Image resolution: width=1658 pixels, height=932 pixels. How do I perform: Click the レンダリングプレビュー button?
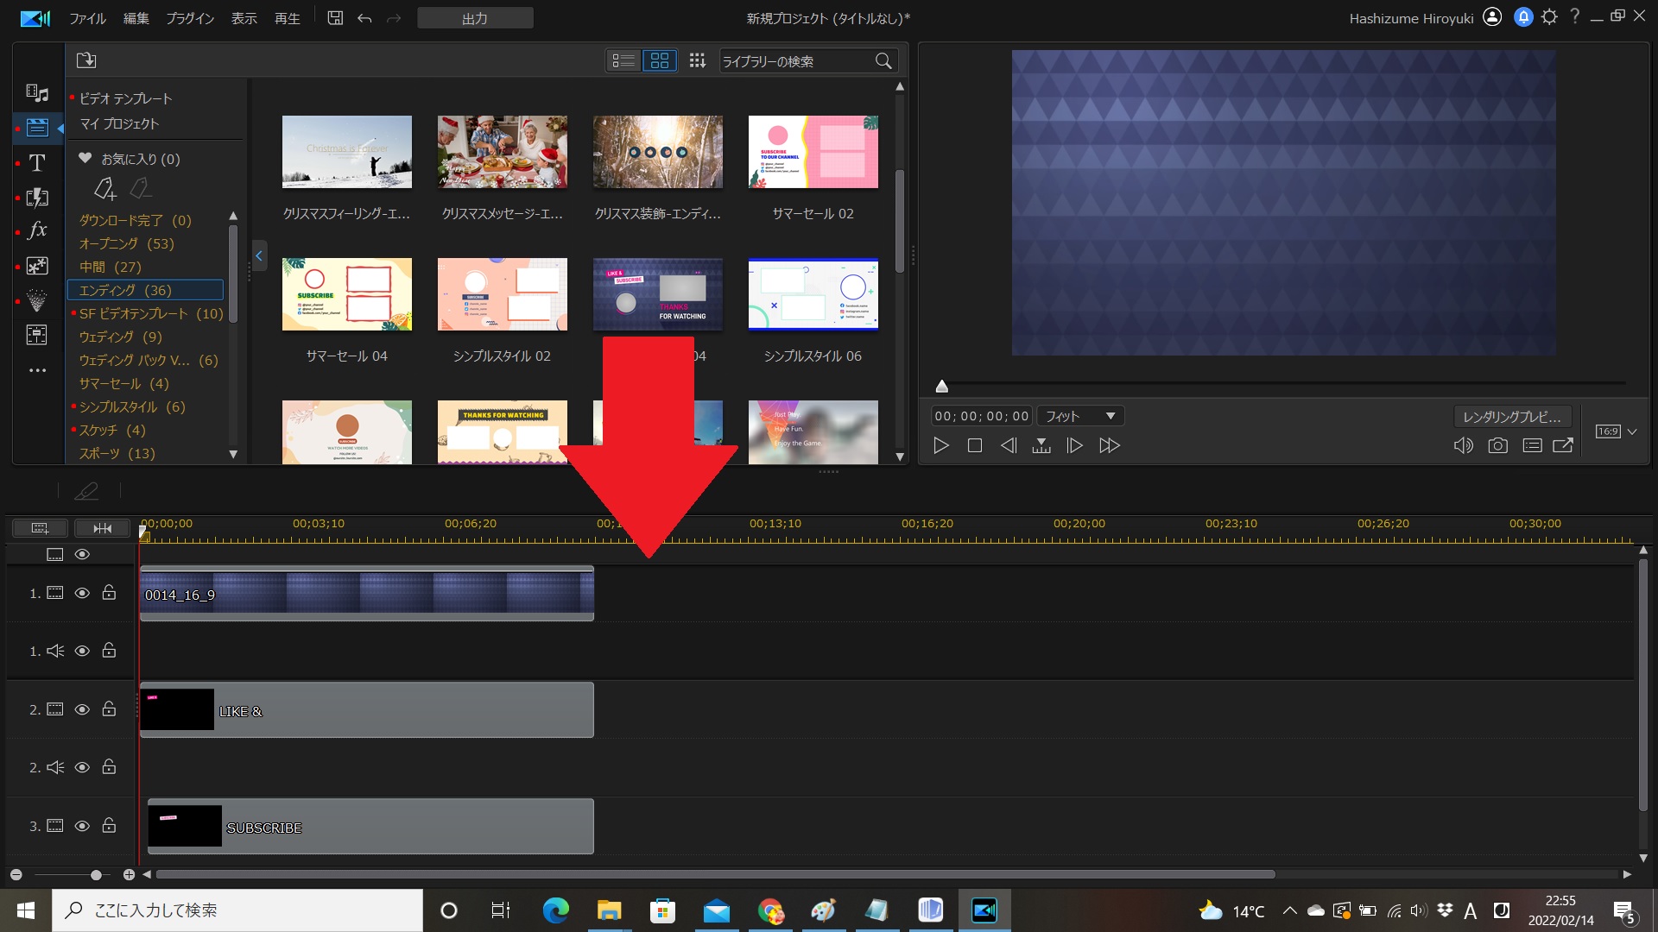[x=1511, y=417]
